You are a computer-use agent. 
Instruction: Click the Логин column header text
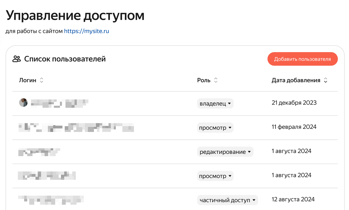[x=28, y=80]
